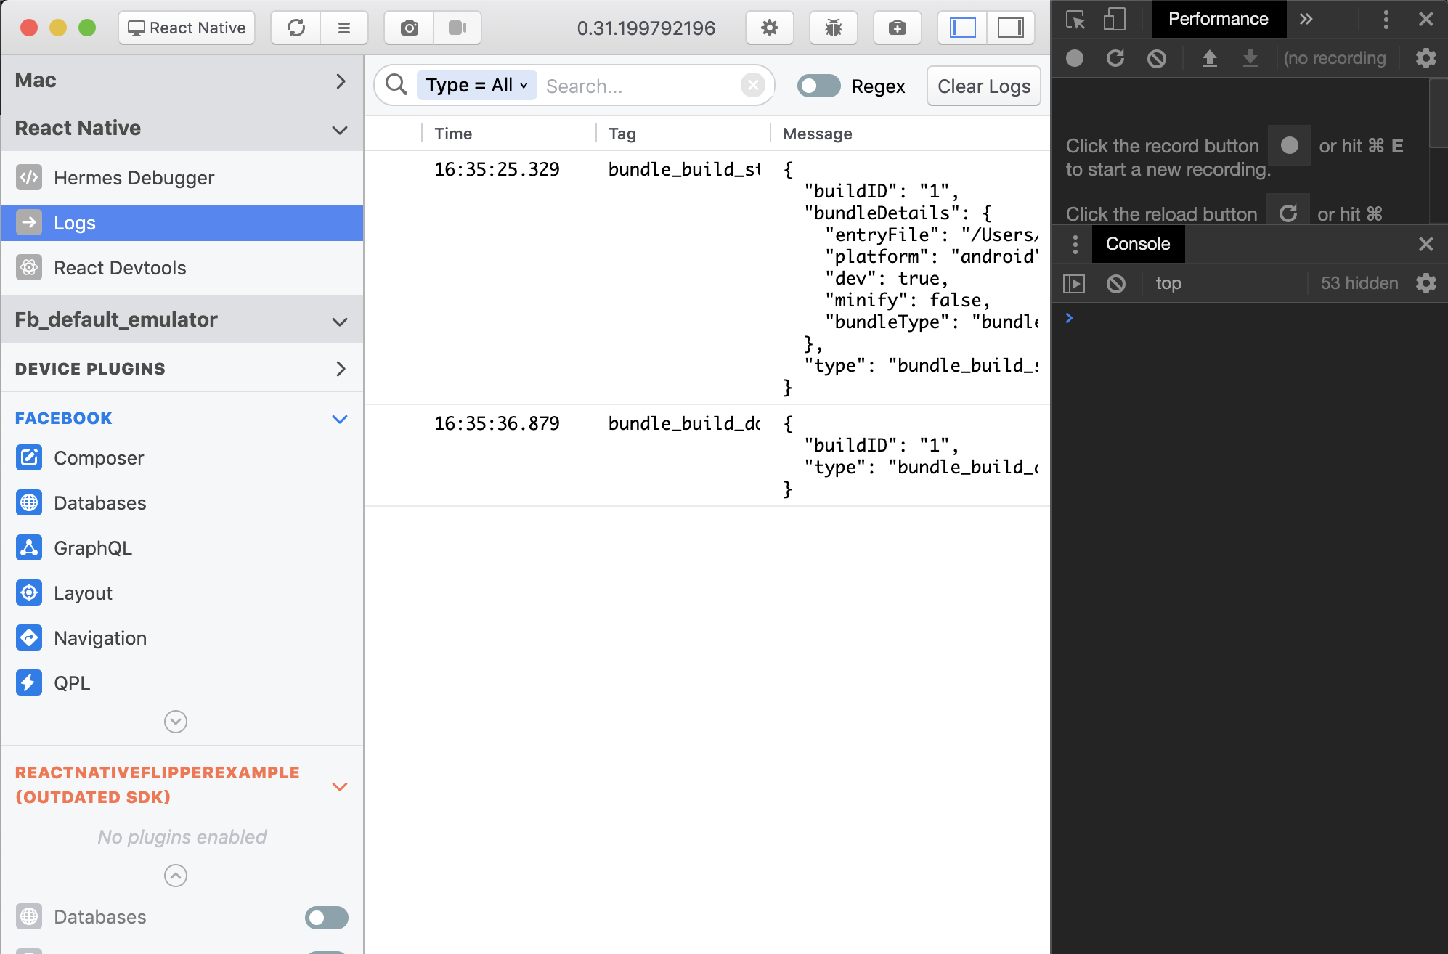Toggle the Regex search switch
The width and height of the screenshot is (1448, 954).
[x=818, y=86]
